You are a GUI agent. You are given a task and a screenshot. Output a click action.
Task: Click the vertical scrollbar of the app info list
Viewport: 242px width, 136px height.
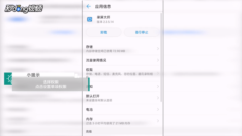161,57
